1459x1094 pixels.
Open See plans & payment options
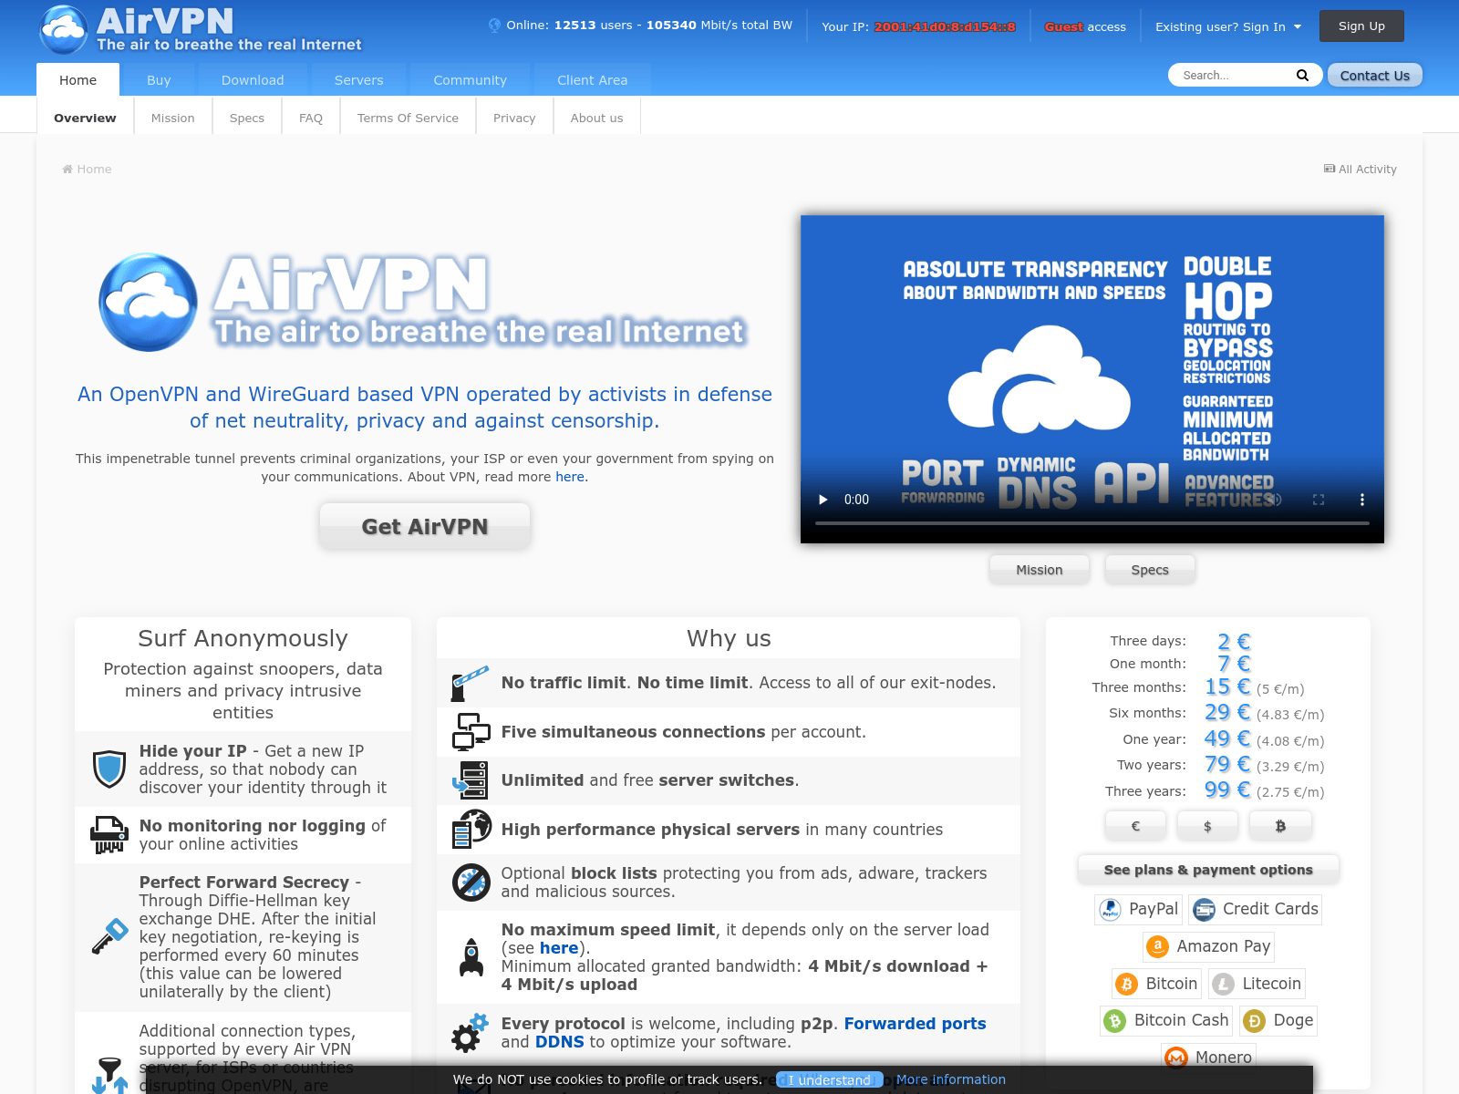pos(1208,870)
